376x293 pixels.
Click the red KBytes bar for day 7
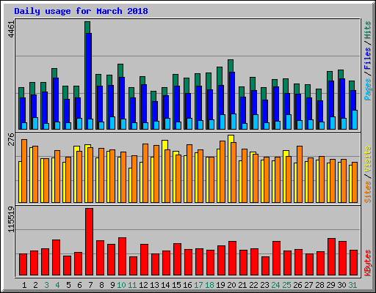pyautogui.click(x=90, y=242)
